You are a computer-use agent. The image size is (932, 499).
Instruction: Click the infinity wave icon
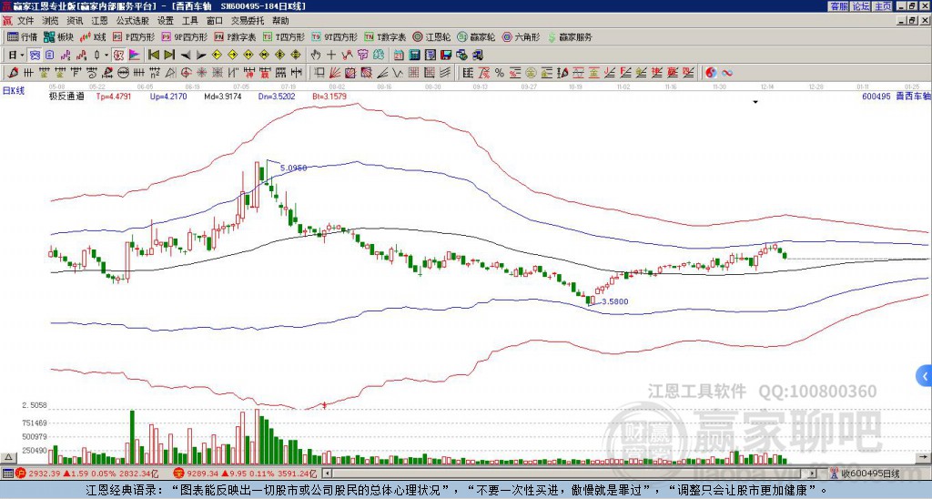click(x=727, y=73)
